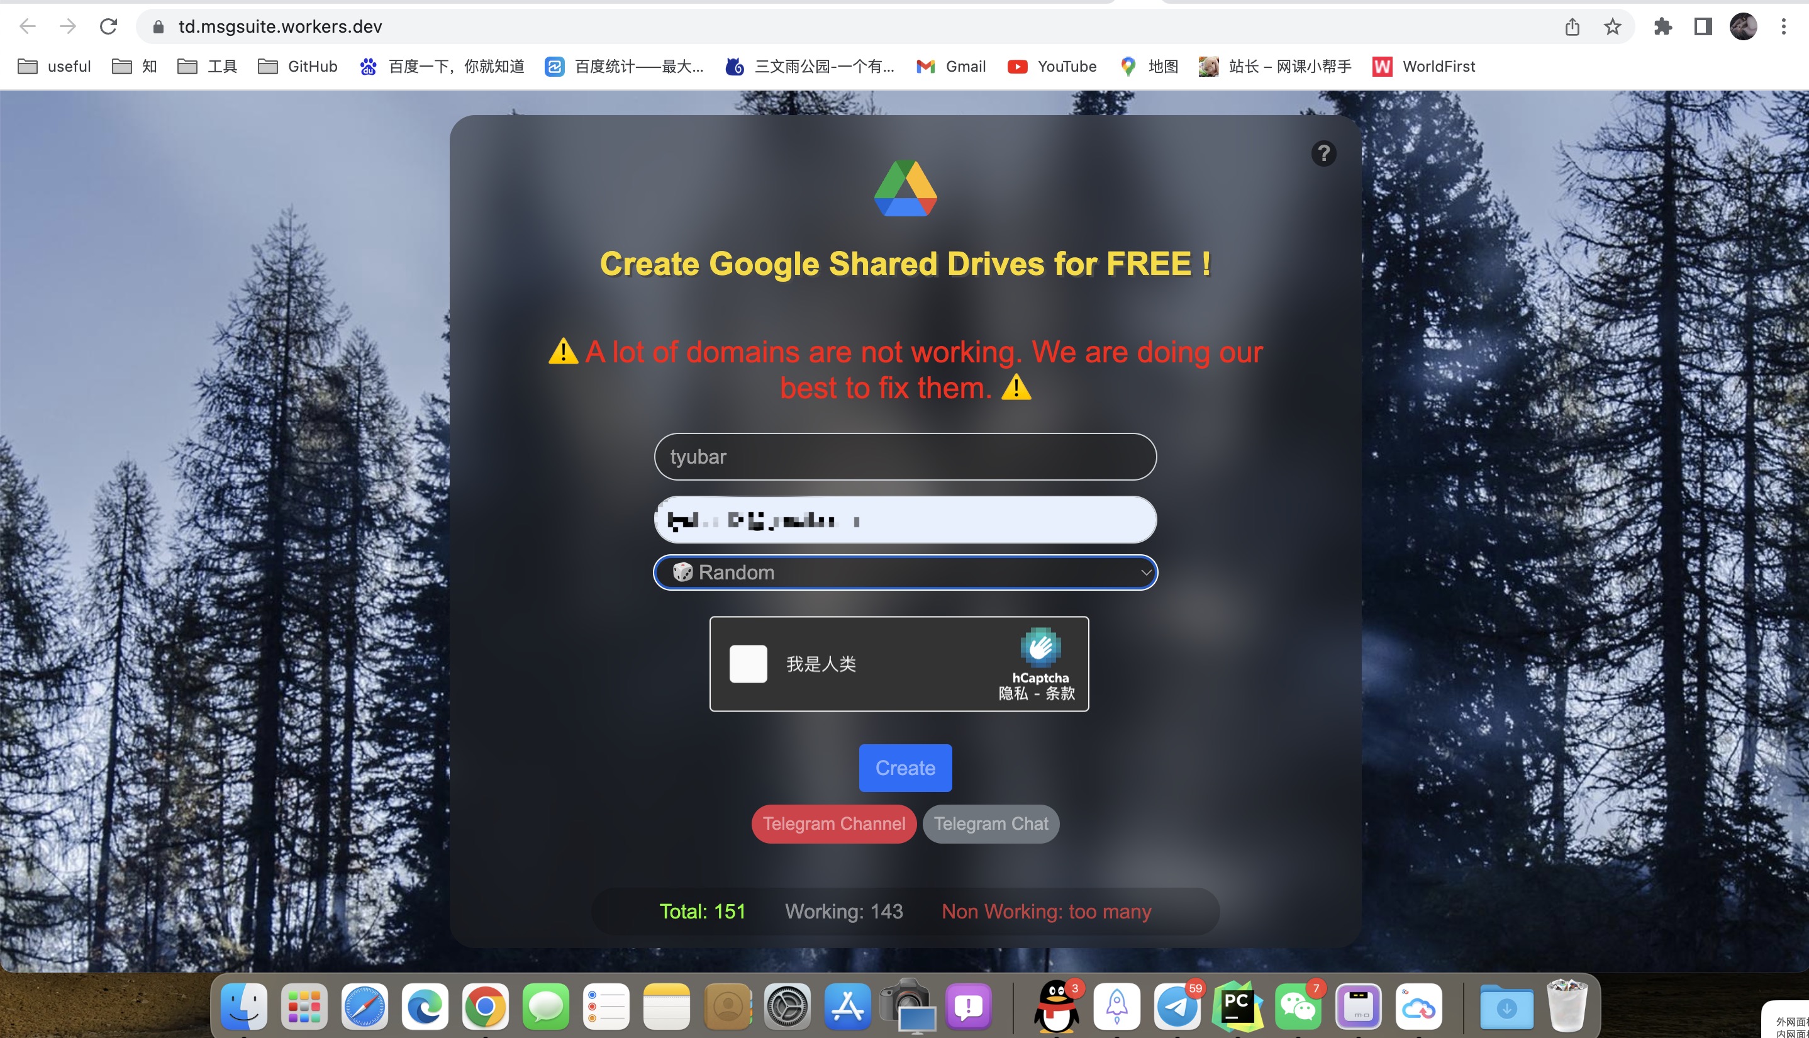Viewport: 1809px width, 1038px height.
Task: Click the Create button
Action: pyautogui.click(x=904, y=768)
